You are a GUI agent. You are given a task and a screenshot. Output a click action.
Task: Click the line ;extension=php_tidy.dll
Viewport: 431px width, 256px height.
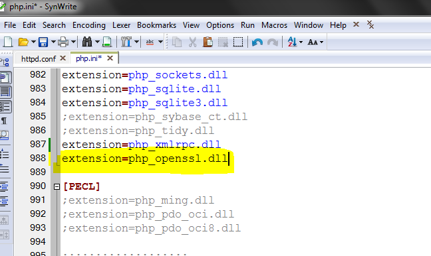(x=138, y=131)
